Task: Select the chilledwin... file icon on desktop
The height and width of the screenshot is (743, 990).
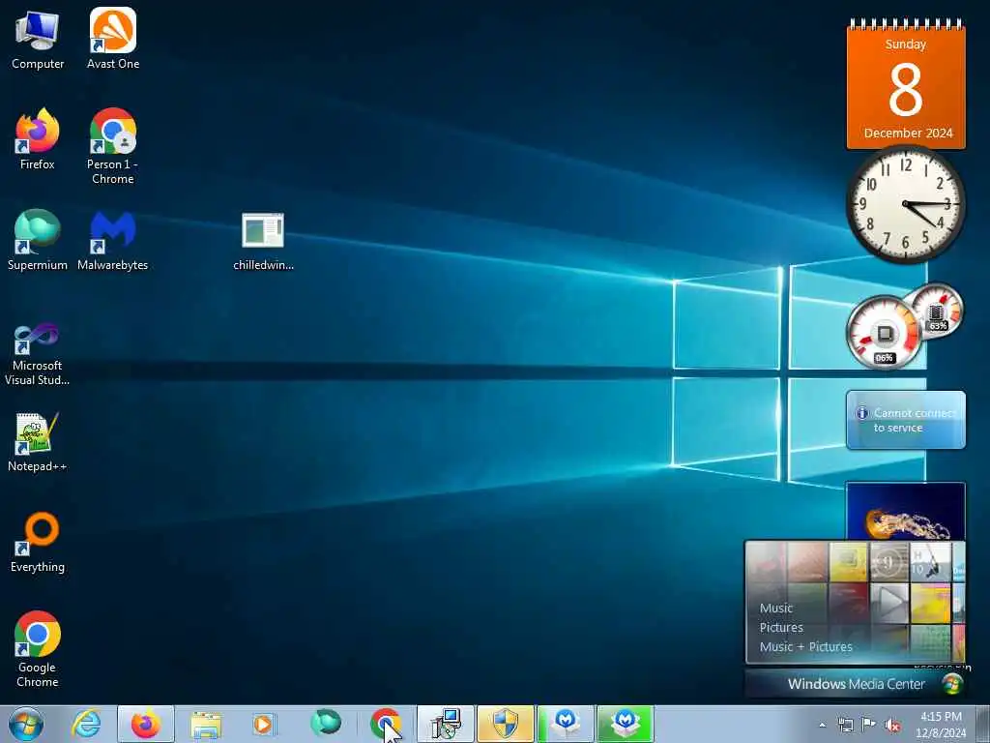Action: 263,242
